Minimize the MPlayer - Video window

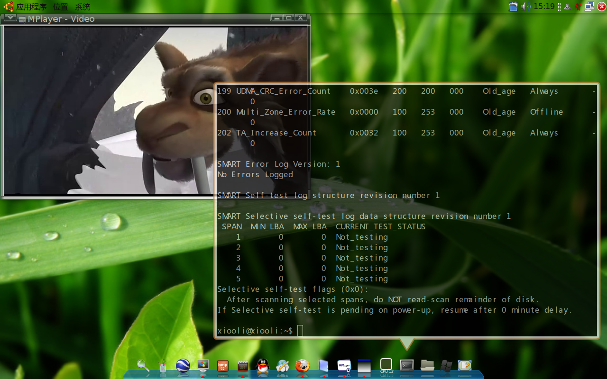coord(276,18)
